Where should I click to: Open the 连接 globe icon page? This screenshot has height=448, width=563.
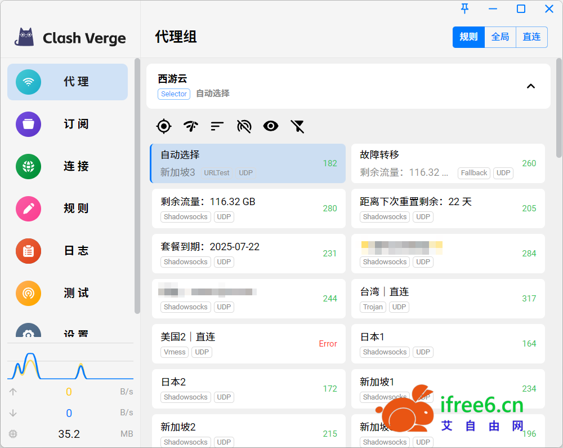[x=28, y=166]
